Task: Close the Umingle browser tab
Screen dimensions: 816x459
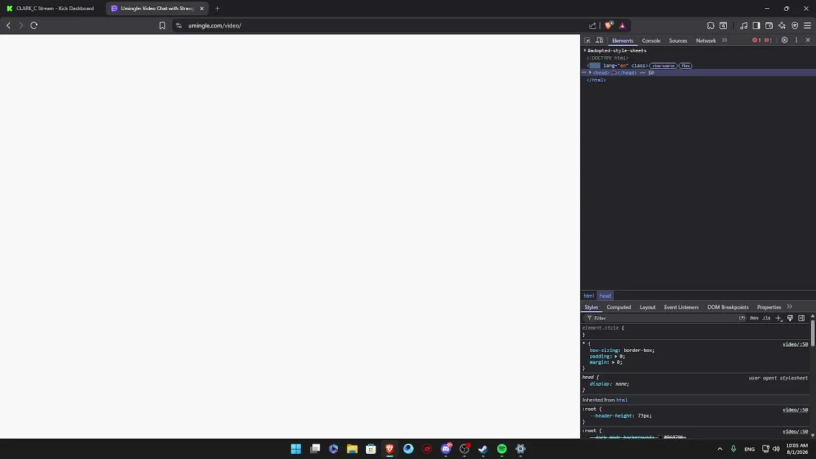Action: click(201, 8)
